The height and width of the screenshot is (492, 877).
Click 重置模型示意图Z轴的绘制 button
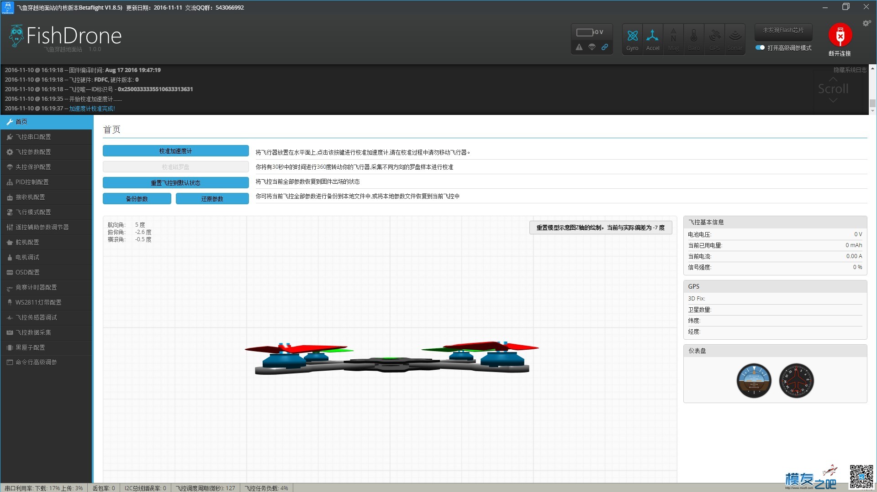[x=601, y=228]
